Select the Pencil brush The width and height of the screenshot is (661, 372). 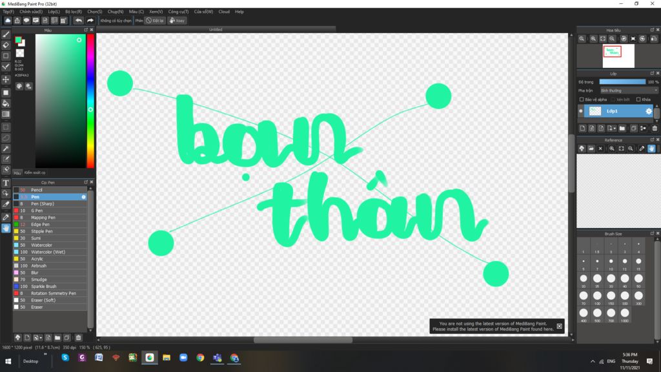click(x=50, y=191)
